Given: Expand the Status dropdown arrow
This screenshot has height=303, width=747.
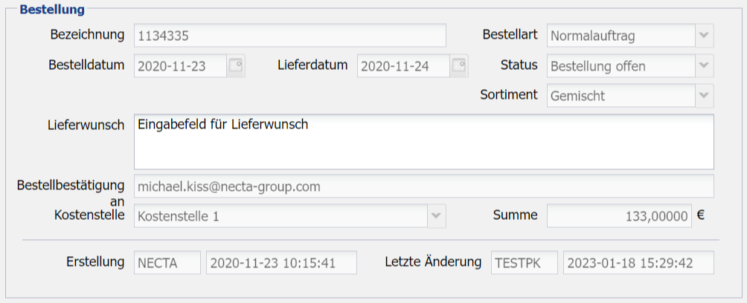Looking at the screenshot, I should click(704, 65).
